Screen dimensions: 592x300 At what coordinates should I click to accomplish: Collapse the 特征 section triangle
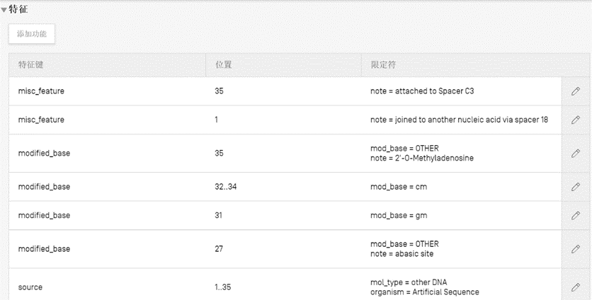[x=4, y=10]
